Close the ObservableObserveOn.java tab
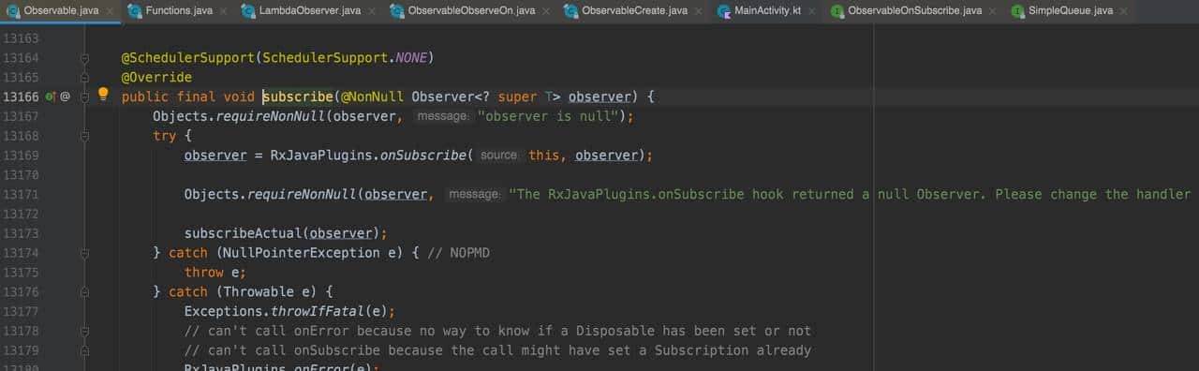The width and height of the screenshot is (1199, 371). point(546,10)
